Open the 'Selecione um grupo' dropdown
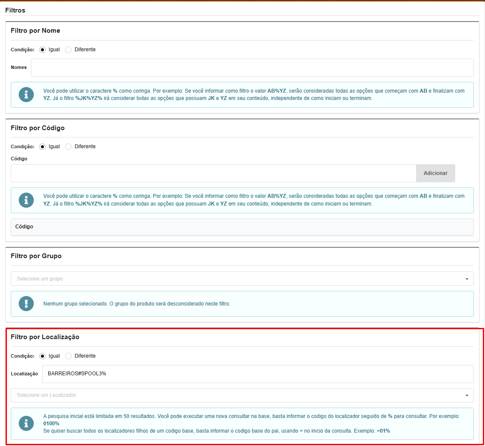Screen dimensions: 485x446 (242, 279)
